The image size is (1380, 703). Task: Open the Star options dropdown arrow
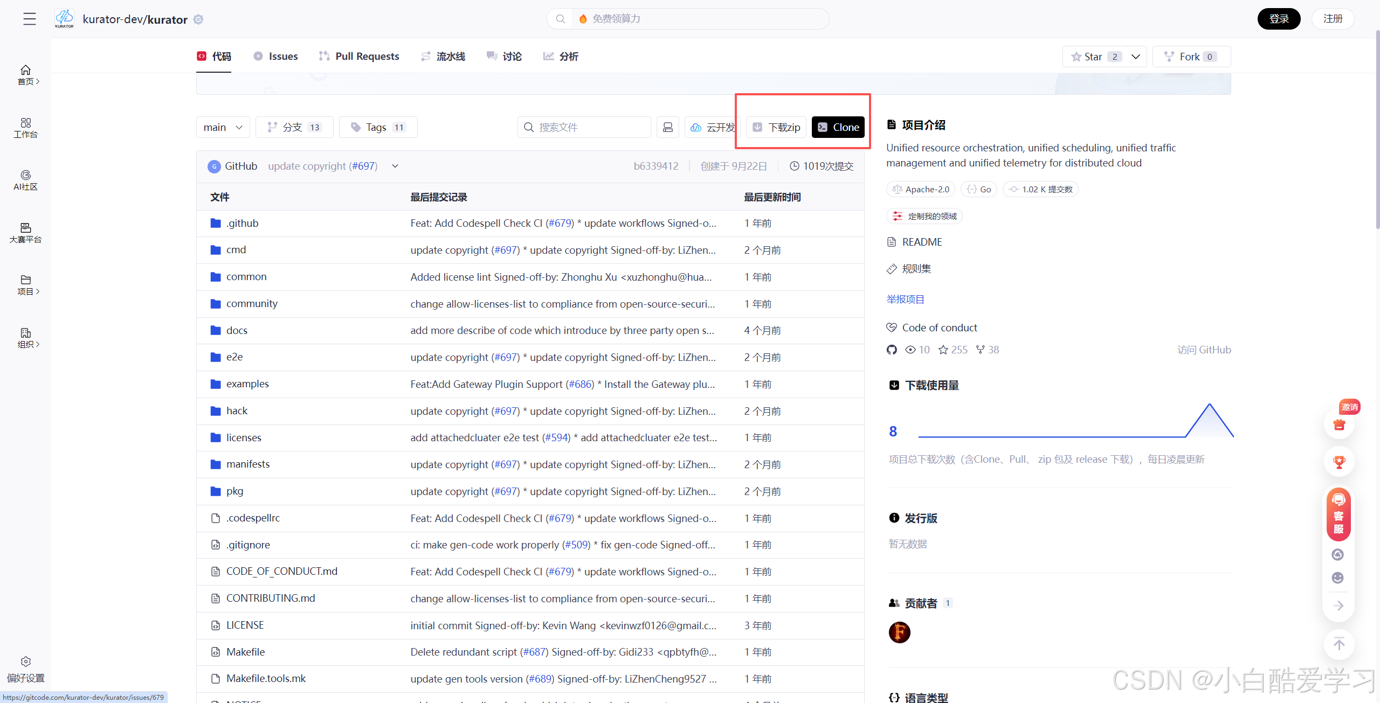[1136, 57]
